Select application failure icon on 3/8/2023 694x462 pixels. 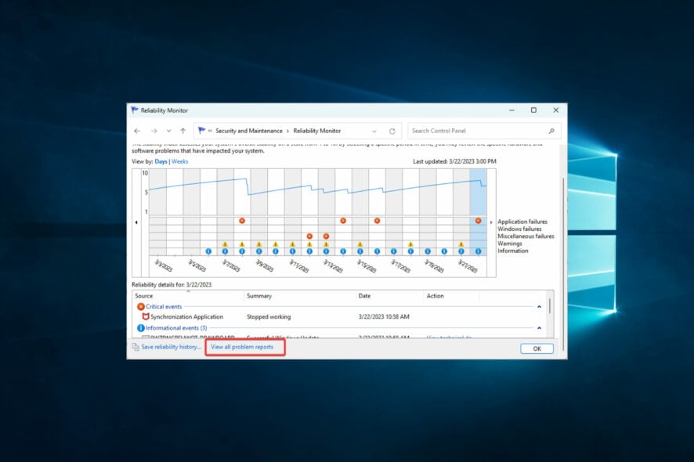click(x=242, y=220)
